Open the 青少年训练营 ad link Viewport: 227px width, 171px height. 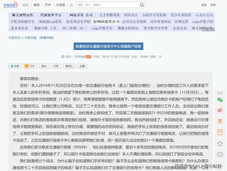click(181, 15)
